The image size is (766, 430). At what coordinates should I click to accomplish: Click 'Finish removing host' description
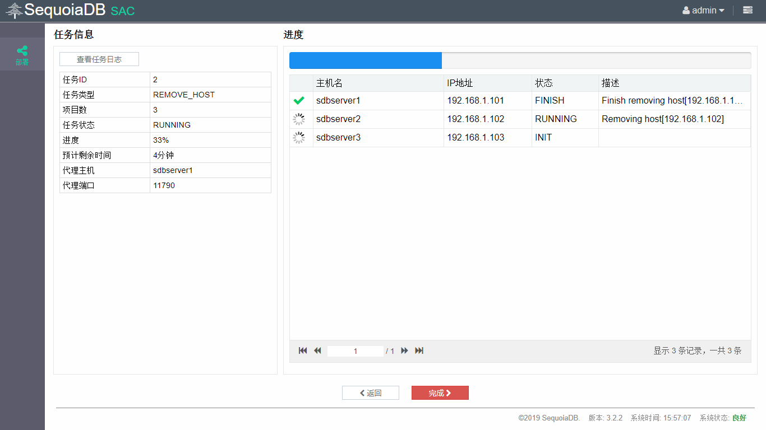click(x=672, y=101)
